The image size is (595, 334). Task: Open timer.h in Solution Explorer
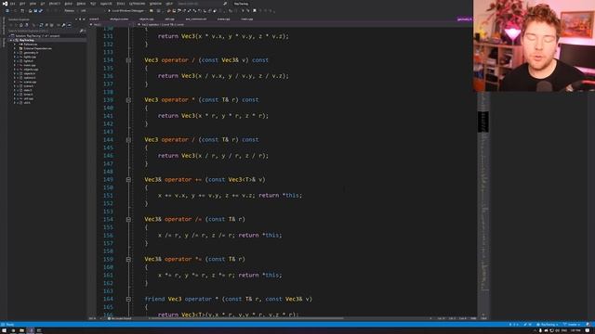pos(28,95)
